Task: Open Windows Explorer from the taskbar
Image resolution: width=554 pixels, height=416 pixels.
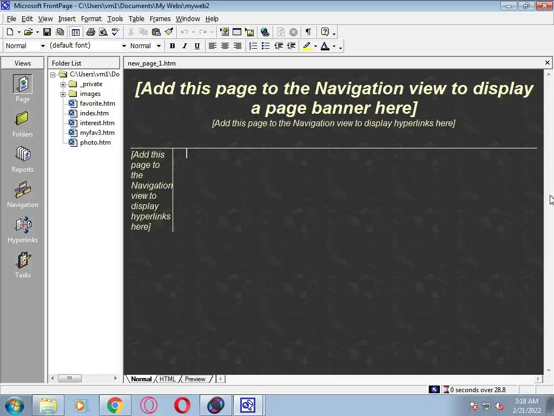Action: (48, 405)
